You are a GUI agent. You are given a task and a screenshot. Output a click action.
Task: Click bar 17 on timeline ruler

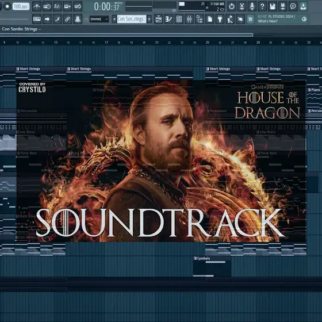[x=106, y=43]
